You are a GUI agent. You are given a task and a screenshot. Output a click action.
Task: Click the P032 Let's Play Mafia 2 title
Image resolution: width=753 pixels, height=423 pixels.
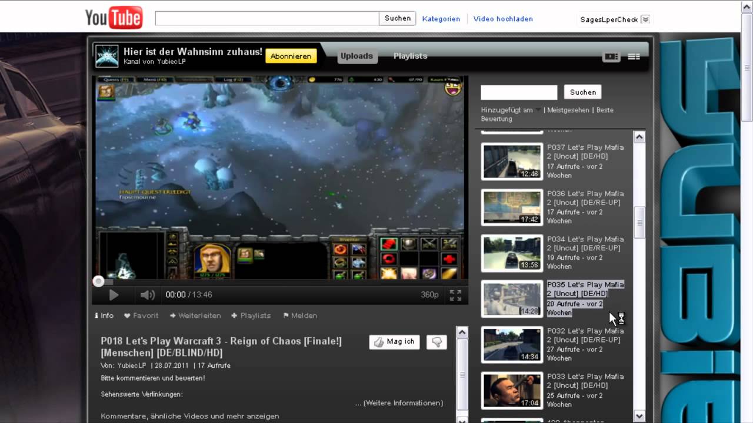pyautogui.click(x=585, y=335)
